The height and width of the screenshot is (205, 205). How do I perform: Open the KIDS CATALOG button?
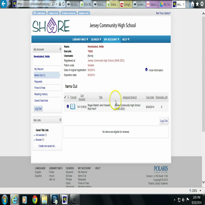[68, 13]
